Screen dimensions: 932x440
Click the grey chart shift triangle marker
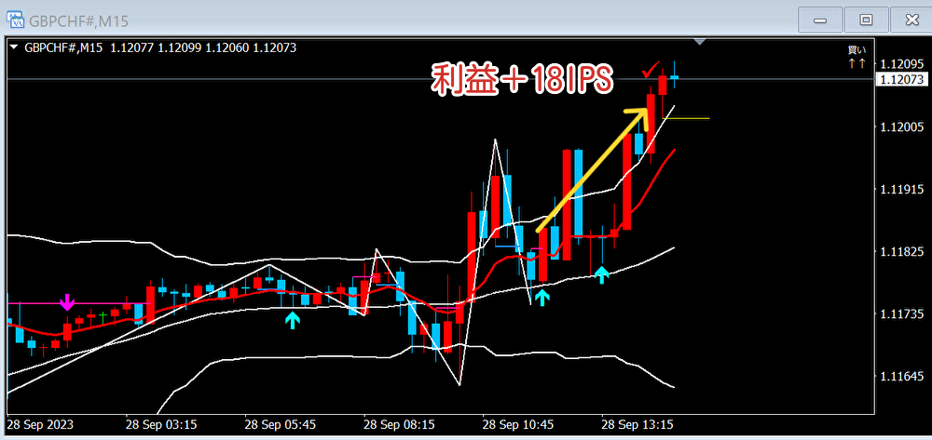coord(700,42)
